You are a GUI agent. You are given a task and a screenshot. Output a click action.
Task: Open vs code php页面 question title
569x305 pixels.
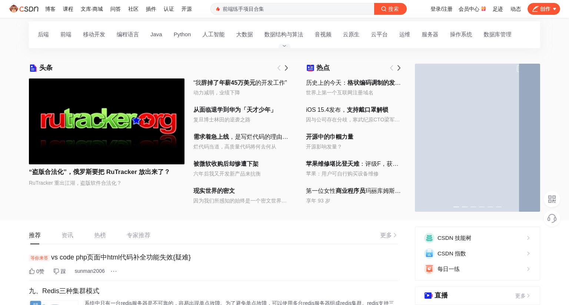coord(121,257)
